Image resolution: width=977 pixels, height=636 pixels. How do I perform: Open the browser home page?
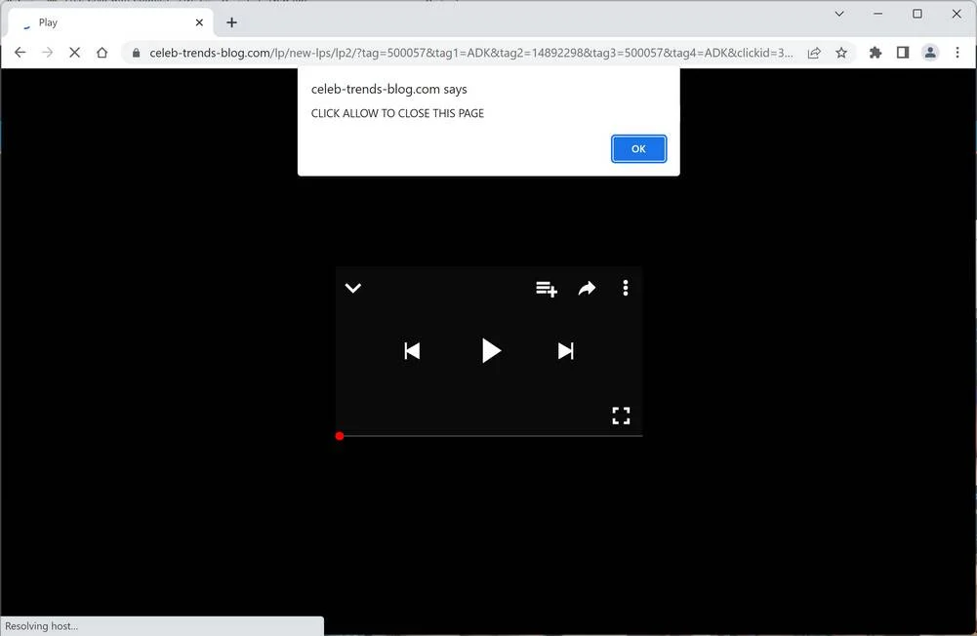(102, 53)
